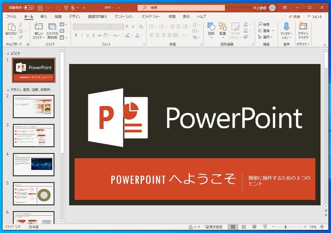Image resolution: width=331 pixels, height=233 pixels.
Task: Switch to the Animations (アニメーション) tab
Action: (x=124, y=17)
